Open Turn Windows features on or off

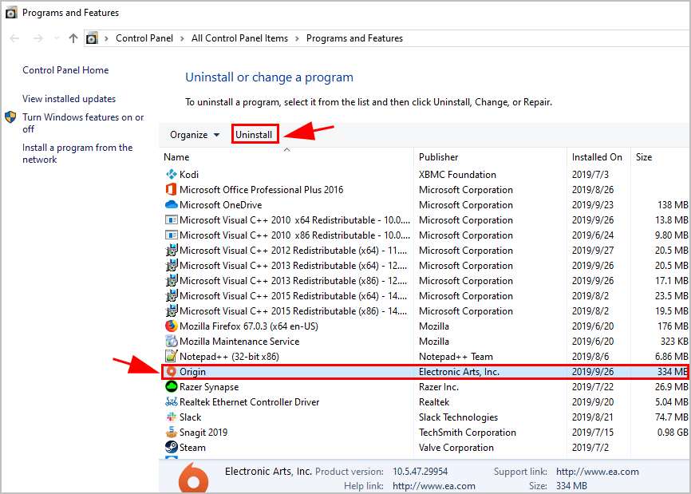tap(83, 123)
